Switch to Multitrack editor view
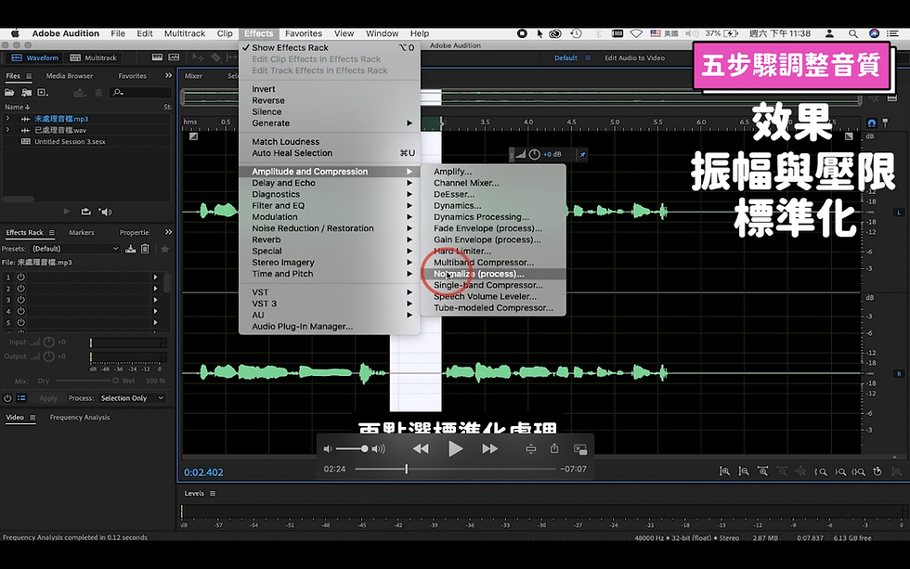 coord(94,58)
